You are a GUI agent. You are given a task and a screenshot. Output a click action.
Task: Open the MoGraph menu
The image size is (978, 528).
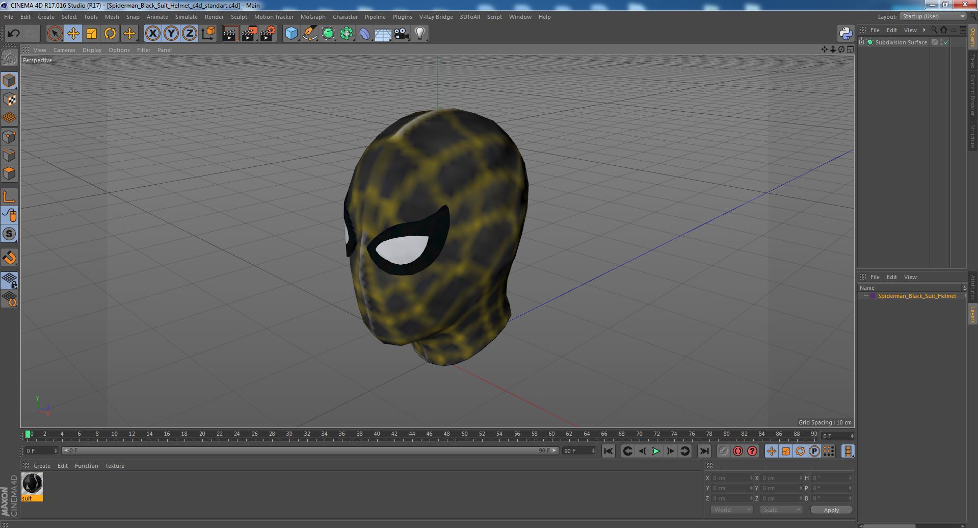(313, 17)
